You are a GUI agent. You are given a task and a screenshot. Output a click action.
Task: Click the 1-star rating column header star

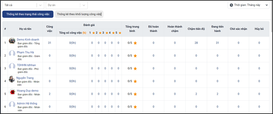[93, 33]
